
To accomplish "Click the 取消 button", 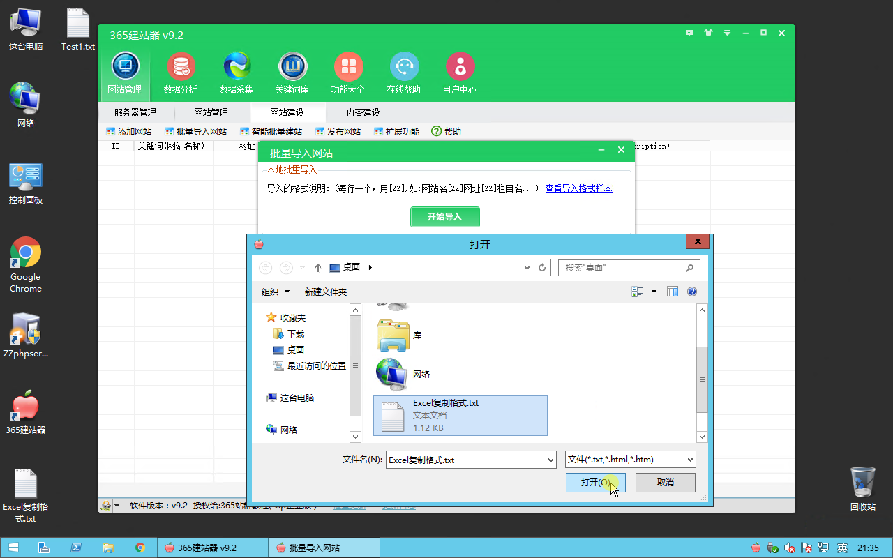I will (x=666, y=483).
